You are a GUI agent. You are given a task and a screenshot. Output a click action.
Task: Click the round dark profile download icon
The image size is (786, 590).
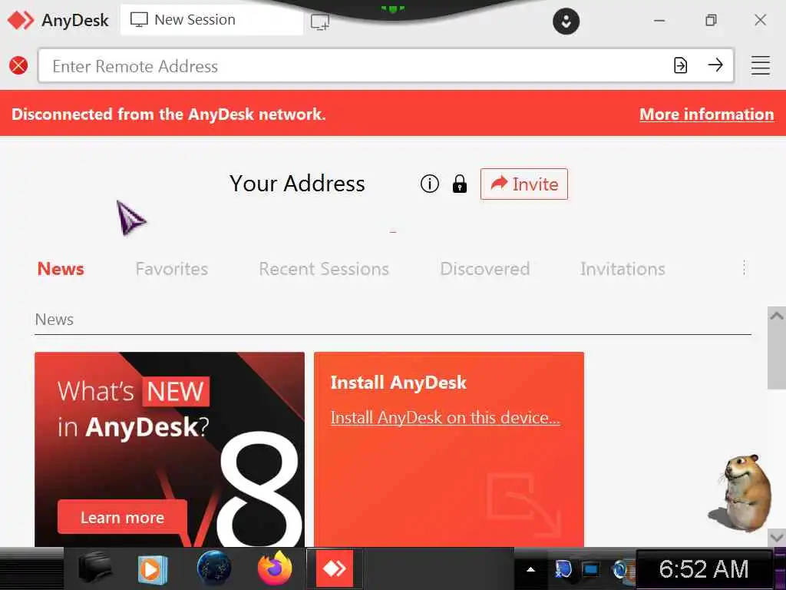click(x=566, y=22)
